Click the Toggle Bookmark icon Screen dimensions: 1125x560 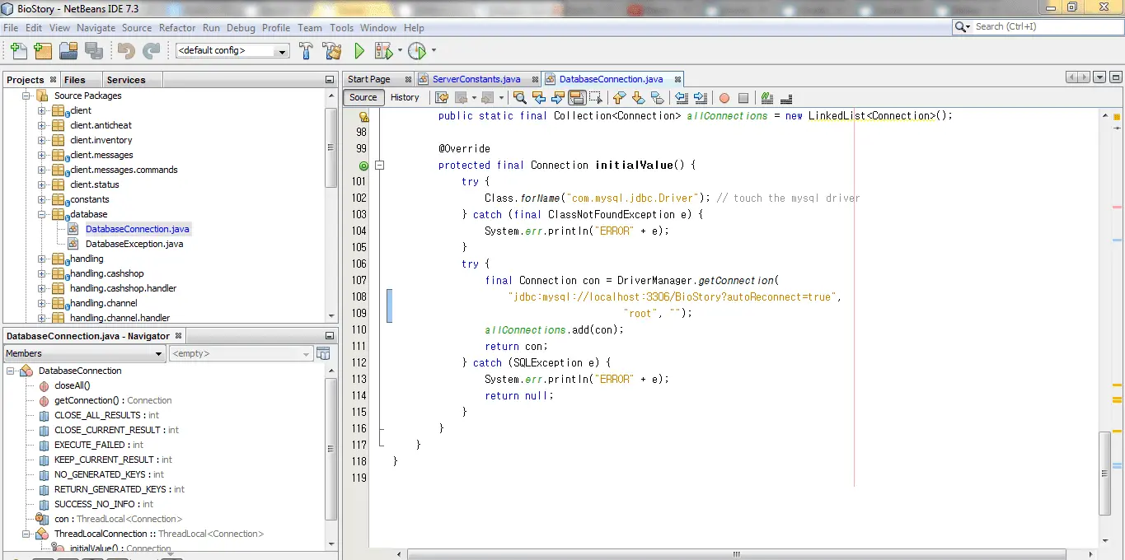tap(657, 98)
